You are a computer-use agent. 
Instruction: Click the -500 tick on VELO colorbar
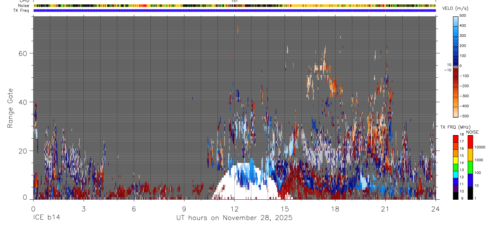(x=463, y=116)
